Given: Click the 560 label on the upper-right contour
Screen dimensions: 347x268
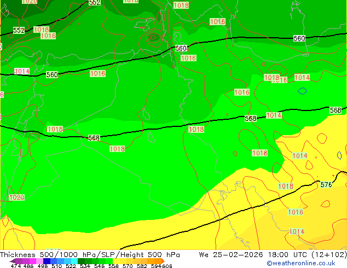Looking at the screenshot, I should click(x=299, y=38).
